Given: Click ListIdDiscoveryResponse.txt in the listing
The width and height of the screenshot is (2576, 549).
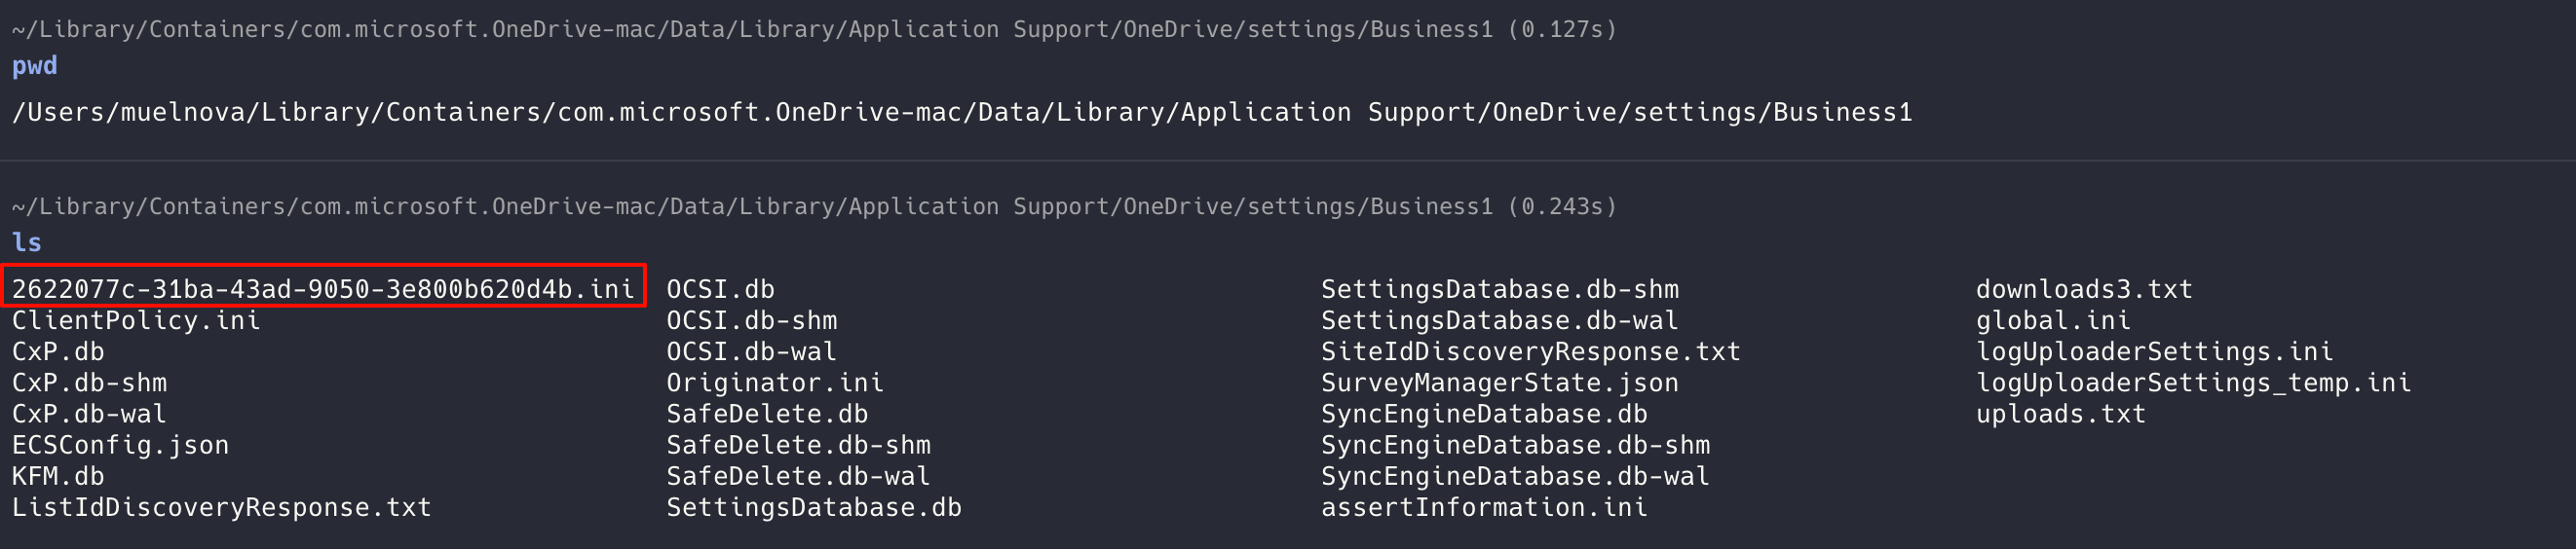Looking at the screenshot, I should (221, 508).
